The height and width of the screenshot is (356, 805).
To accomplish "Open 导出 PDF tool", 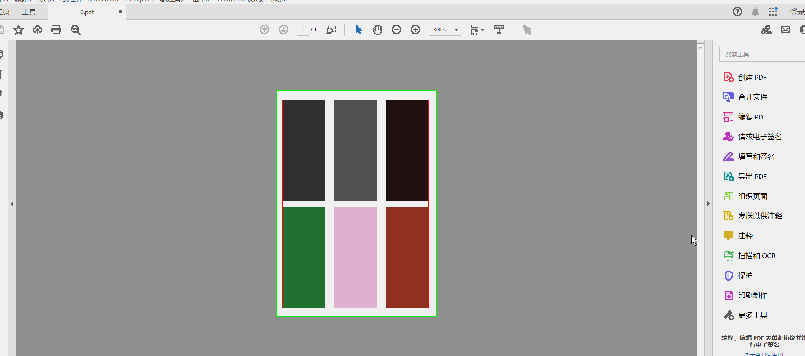I will pyautogui.click(x=752, y=176).
